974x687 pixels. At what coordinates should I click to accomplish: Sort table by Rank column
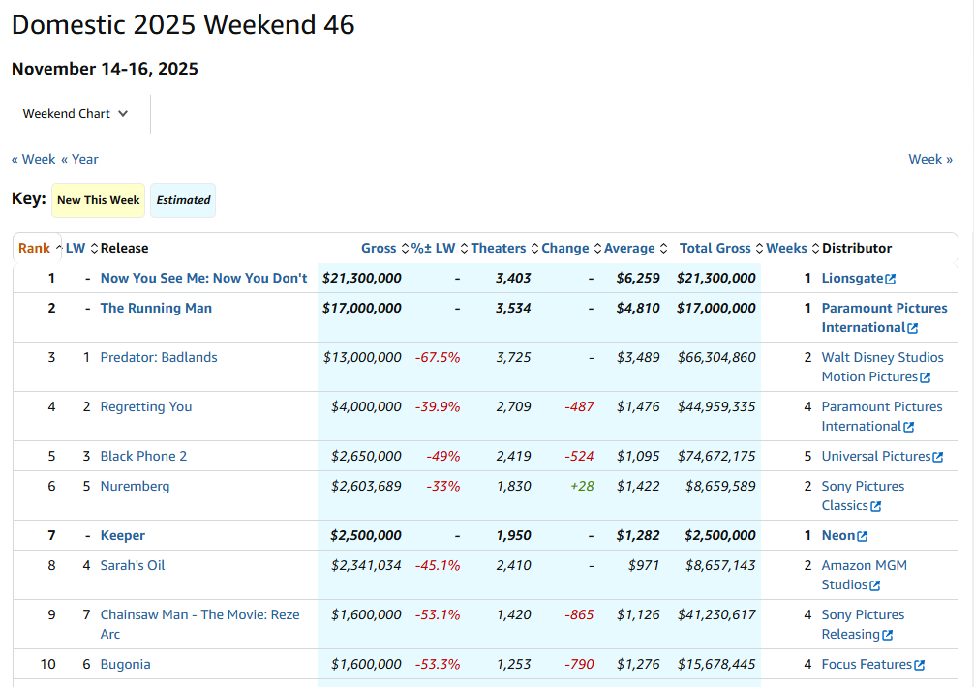[35, 248]
